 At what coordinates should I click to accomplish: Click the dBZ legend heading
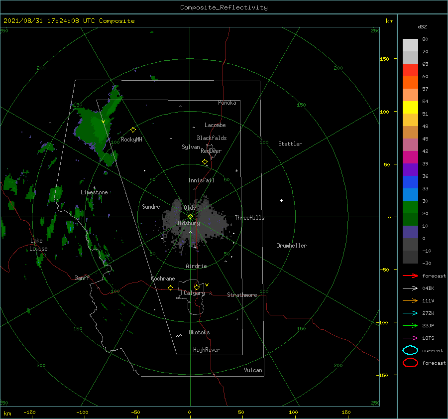pos(422,26)
